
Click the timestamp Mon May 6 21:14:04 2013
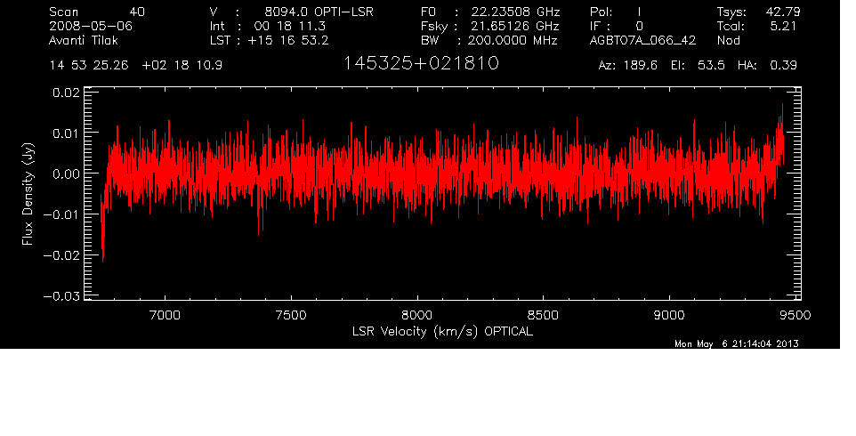pyautogui.click(x=736, y=343)
